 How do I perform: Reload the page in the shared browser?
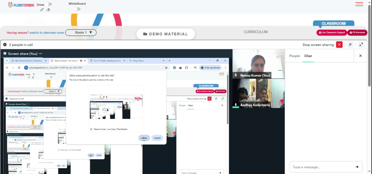coord(19,68)
